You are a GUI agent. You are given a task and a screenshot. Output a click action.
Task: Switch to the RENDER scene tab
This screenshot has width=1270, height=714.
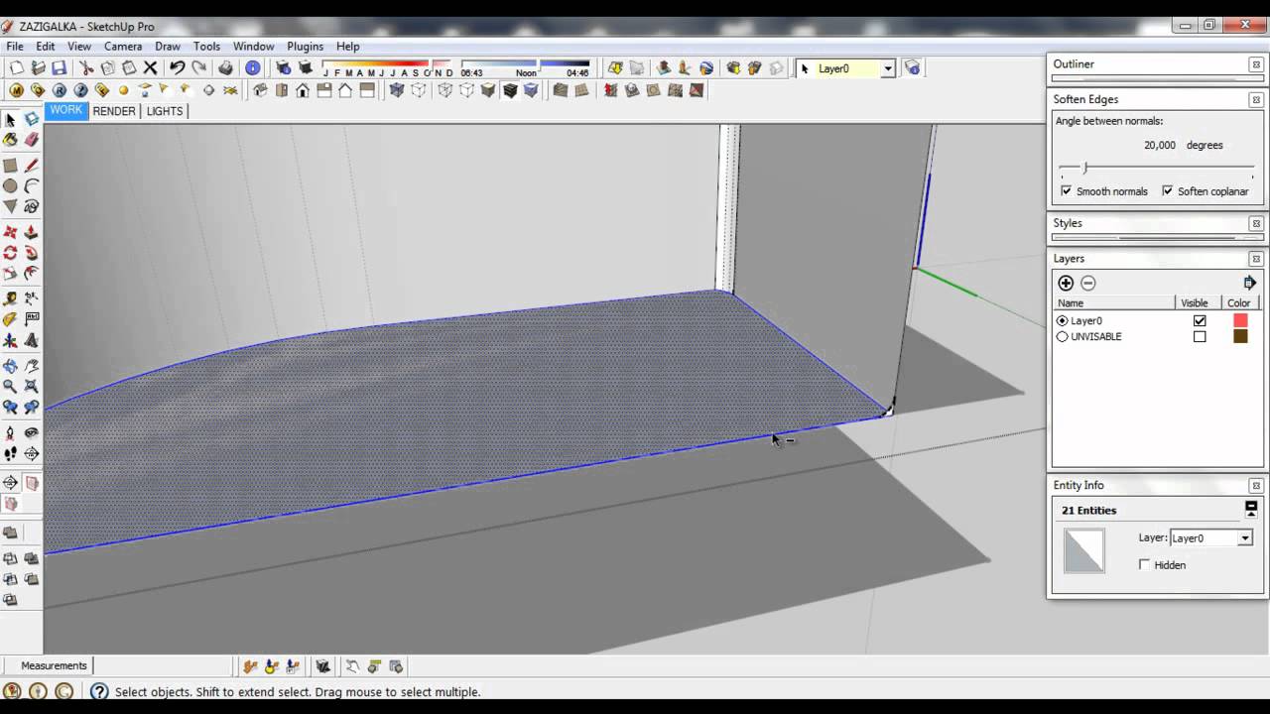click(114, 111)
